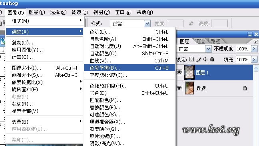
Task: Click the 不透明度 value field
Action: [x=243, y=49]
